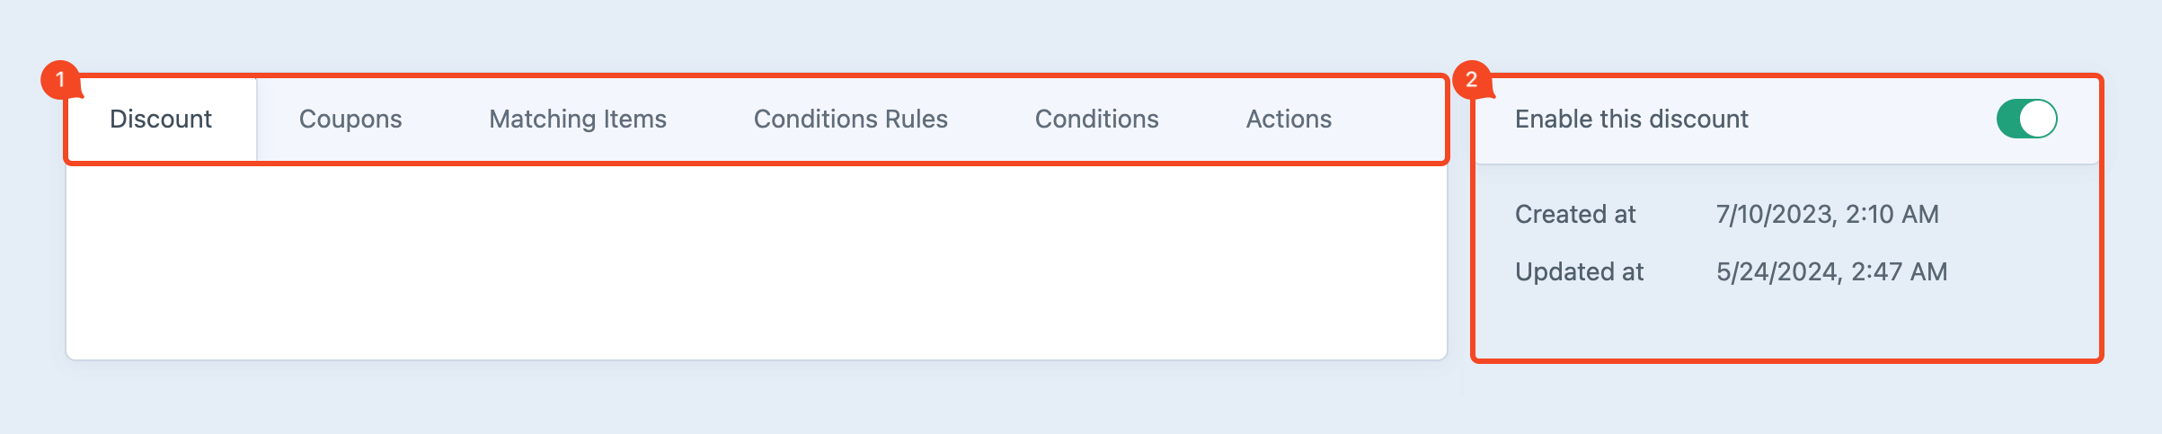Select the Matching Items tab

coord(578,120)
